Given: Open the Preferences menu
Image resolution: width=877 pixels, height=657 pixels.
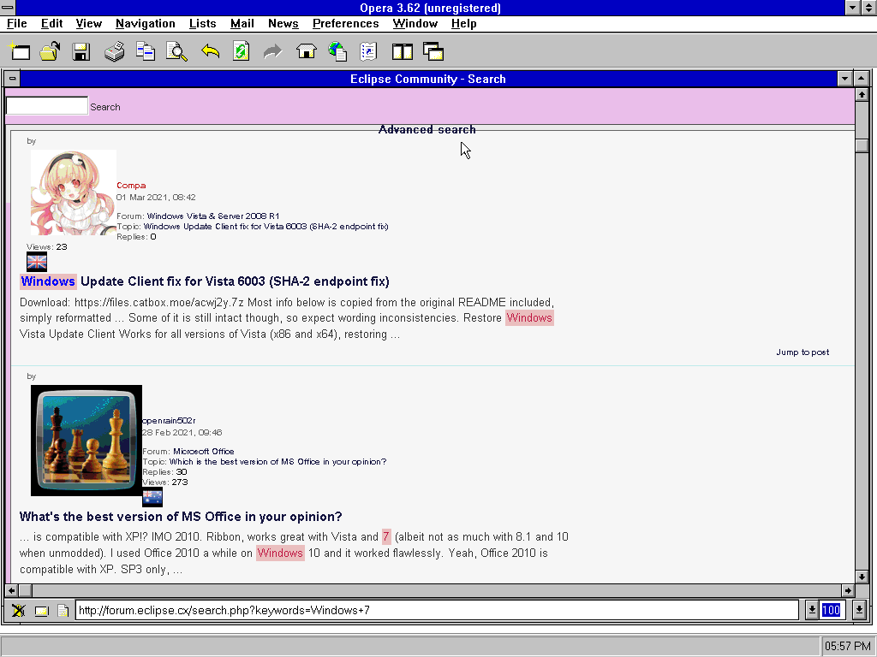Looking at the screenshot, I should 345,23.
